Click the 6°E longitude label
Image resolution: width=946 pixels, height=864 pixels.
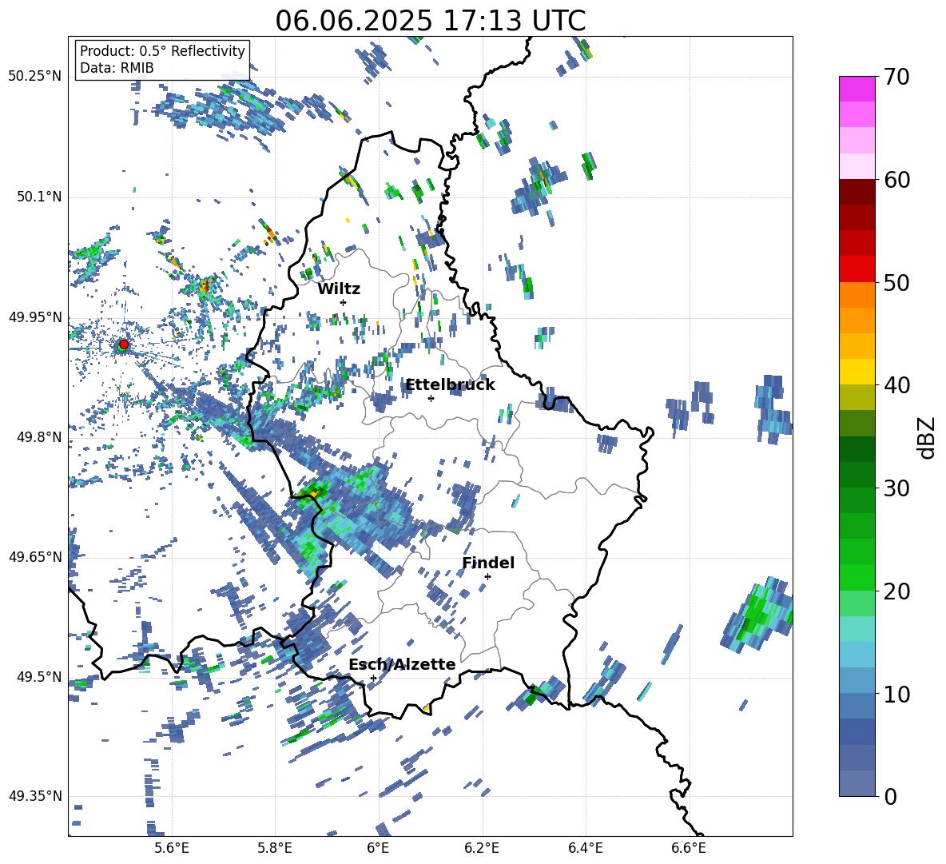point(378,848)
